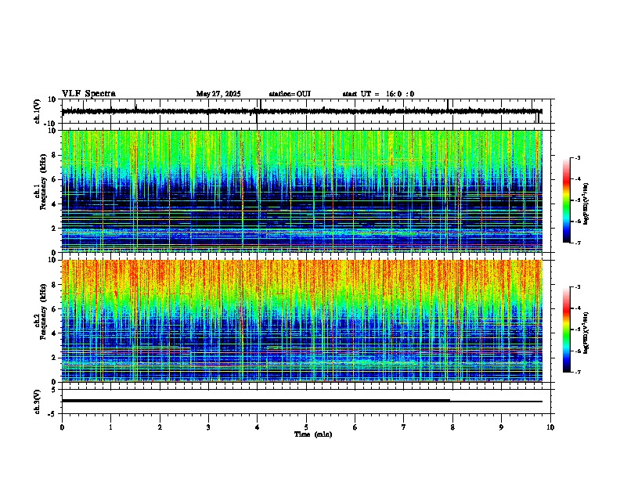
Task: Click the 'Time (min)' axis label
Action: [313, 434]
